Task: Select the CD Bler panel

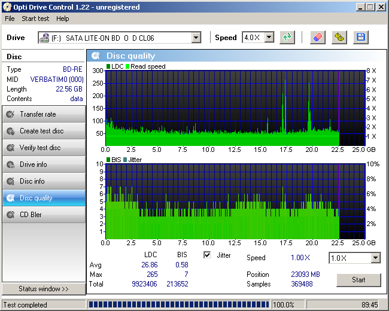Action: coord(44,215)
